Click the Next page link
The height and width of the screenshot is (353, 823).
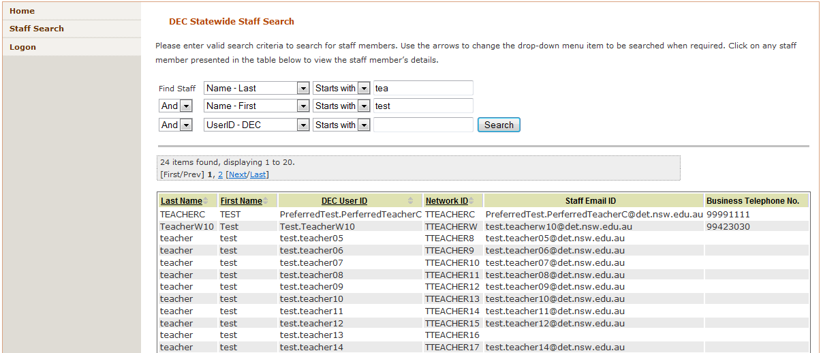tap(238, 174)
